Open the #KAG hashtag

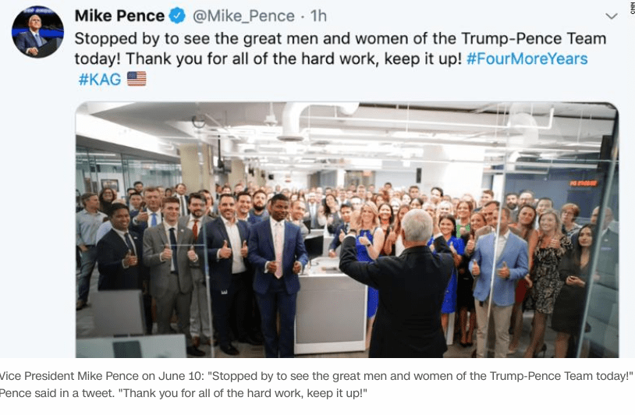pos(98,79)
